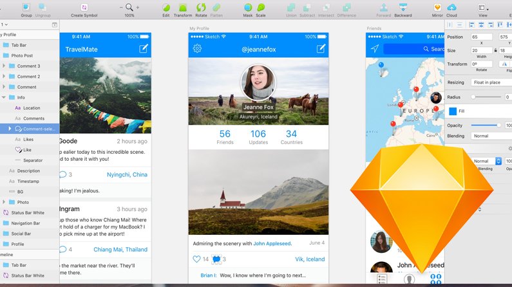
Task: Click the 'Vik, Iceland' location link
Action: coord(310,259)
